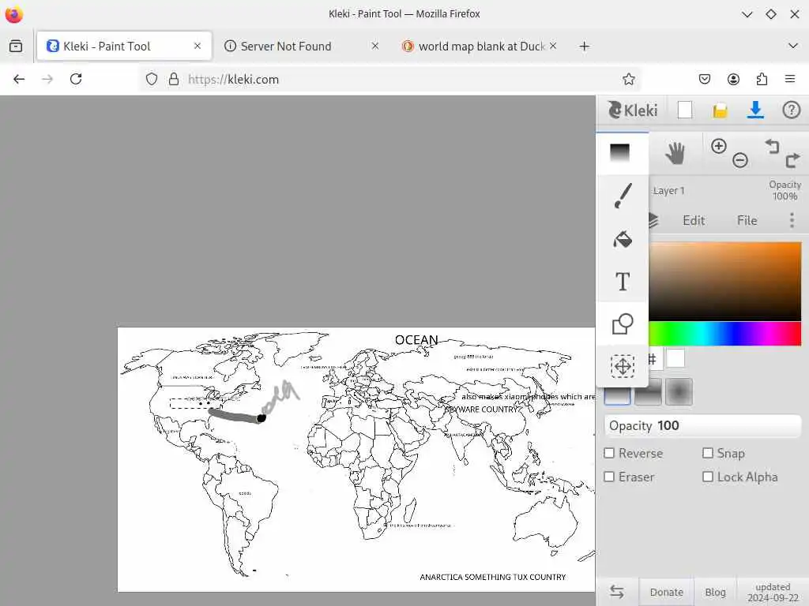809x606 pixels.
Task: Toggle the Reverse checkbox
Action: click(x=609, y=453)
